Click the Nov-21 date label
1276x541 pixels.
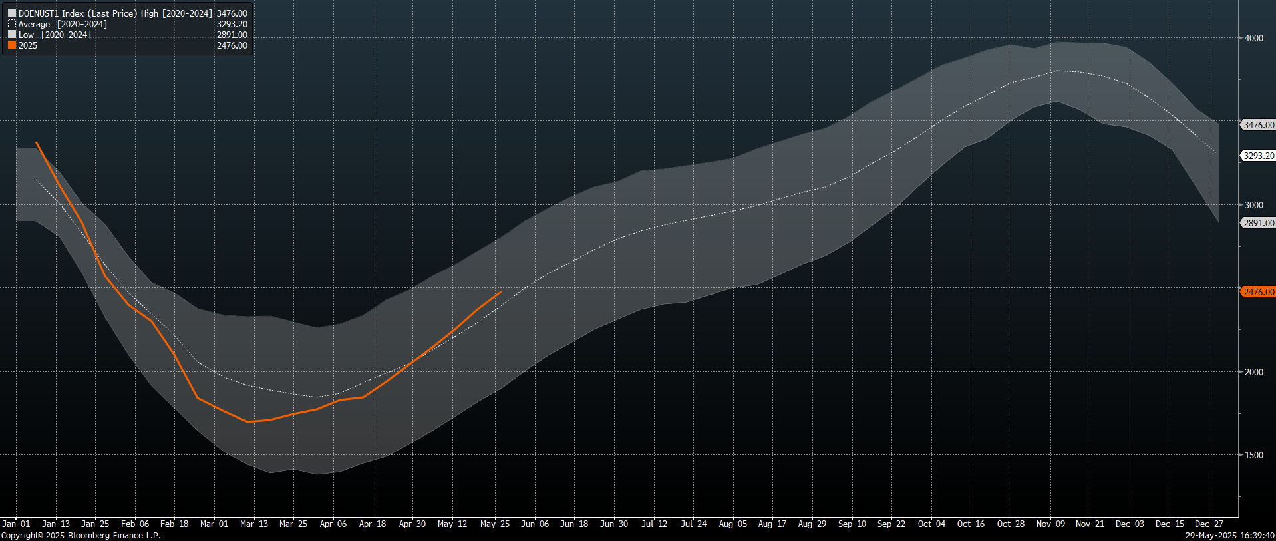(1090, 524)
